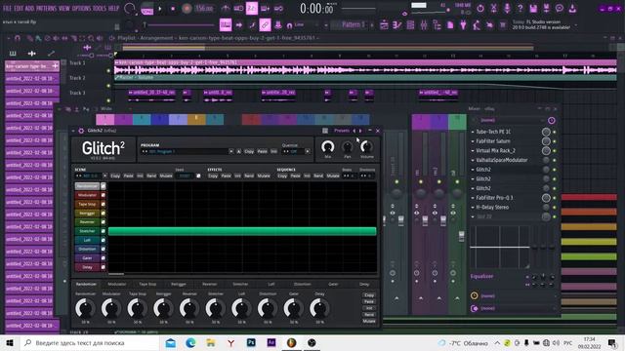
Task: Click the playlist snap magnet icon
Action: tap(18, 38)
